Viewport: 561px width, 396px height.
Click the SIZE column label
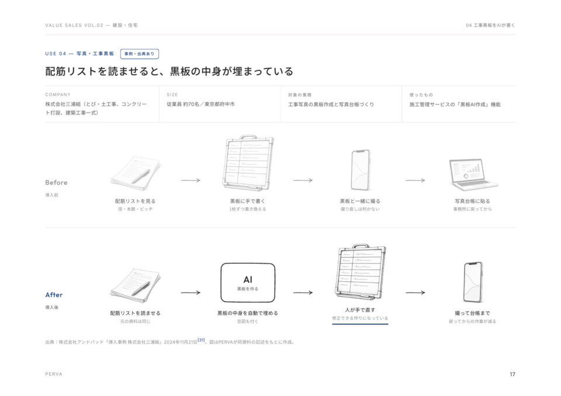(172, 94)
